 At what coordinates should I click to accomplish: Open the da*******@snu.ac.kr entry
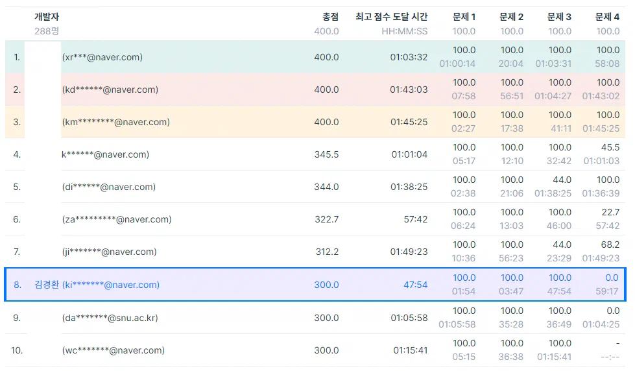pos(110,318)
